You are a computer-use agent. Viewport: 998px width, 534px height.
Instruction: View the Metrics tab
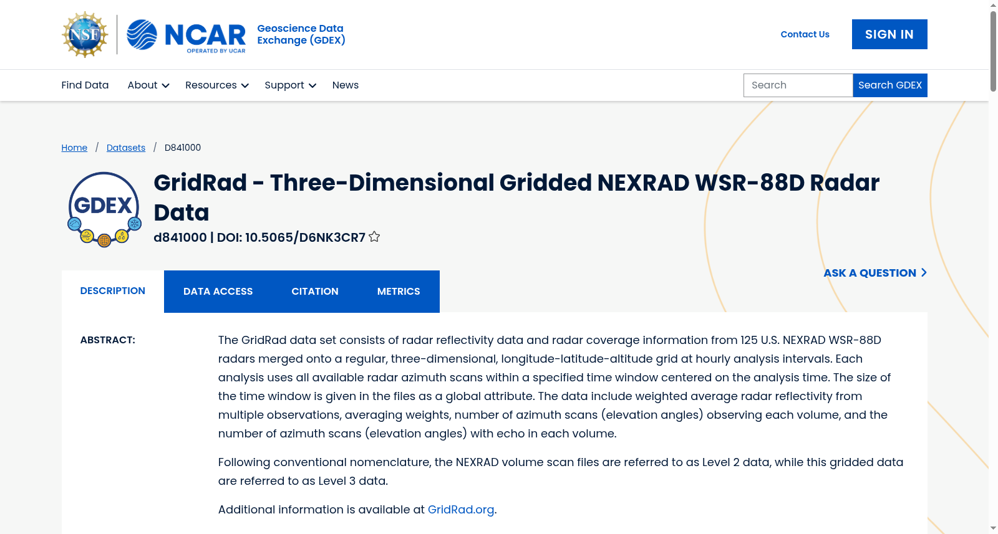click(399, 292)
